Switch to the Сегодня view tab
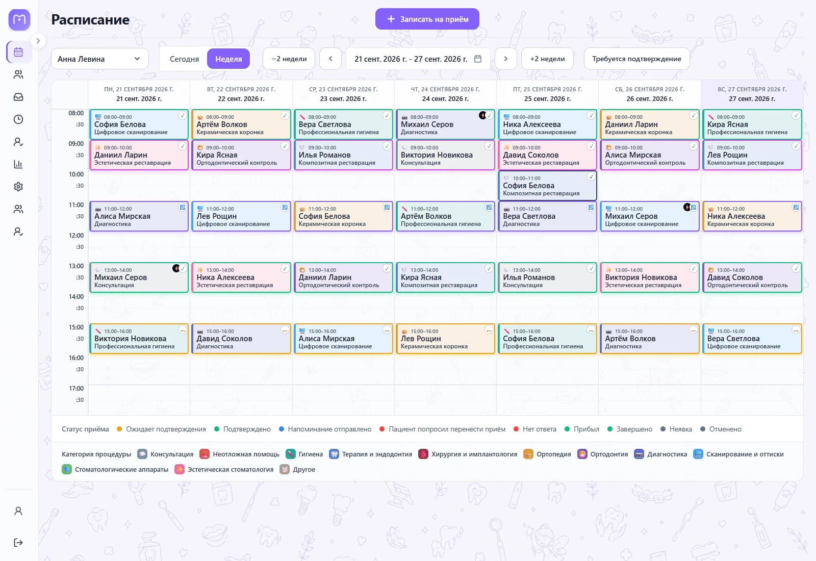The width and height of the screenshot is (816, 561). [184, 59]
